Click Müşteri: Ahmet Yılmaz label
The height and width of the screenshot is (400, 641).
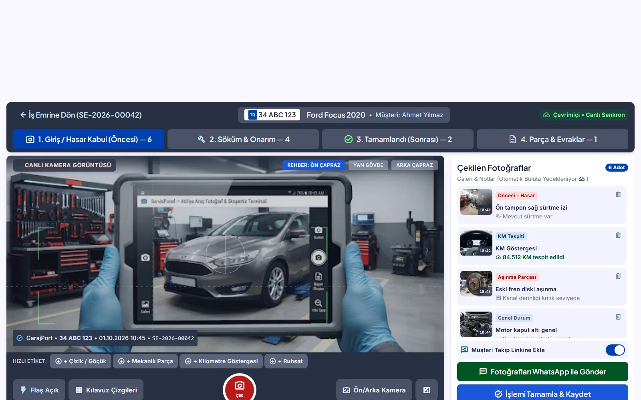pyautogui.click(x=409, y=115)
